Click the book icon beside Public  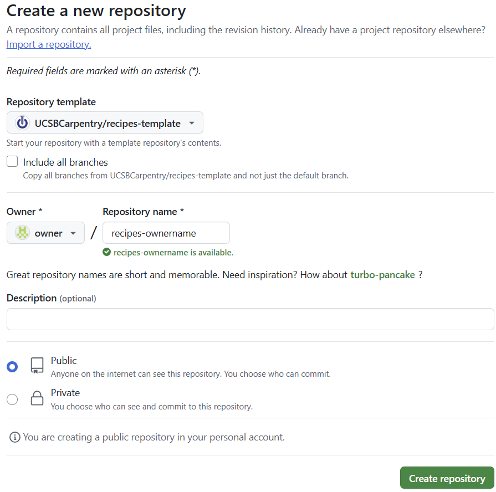(37, 365)
